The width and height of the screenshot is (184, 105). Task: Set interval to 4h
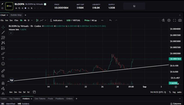tap(25, 20)
